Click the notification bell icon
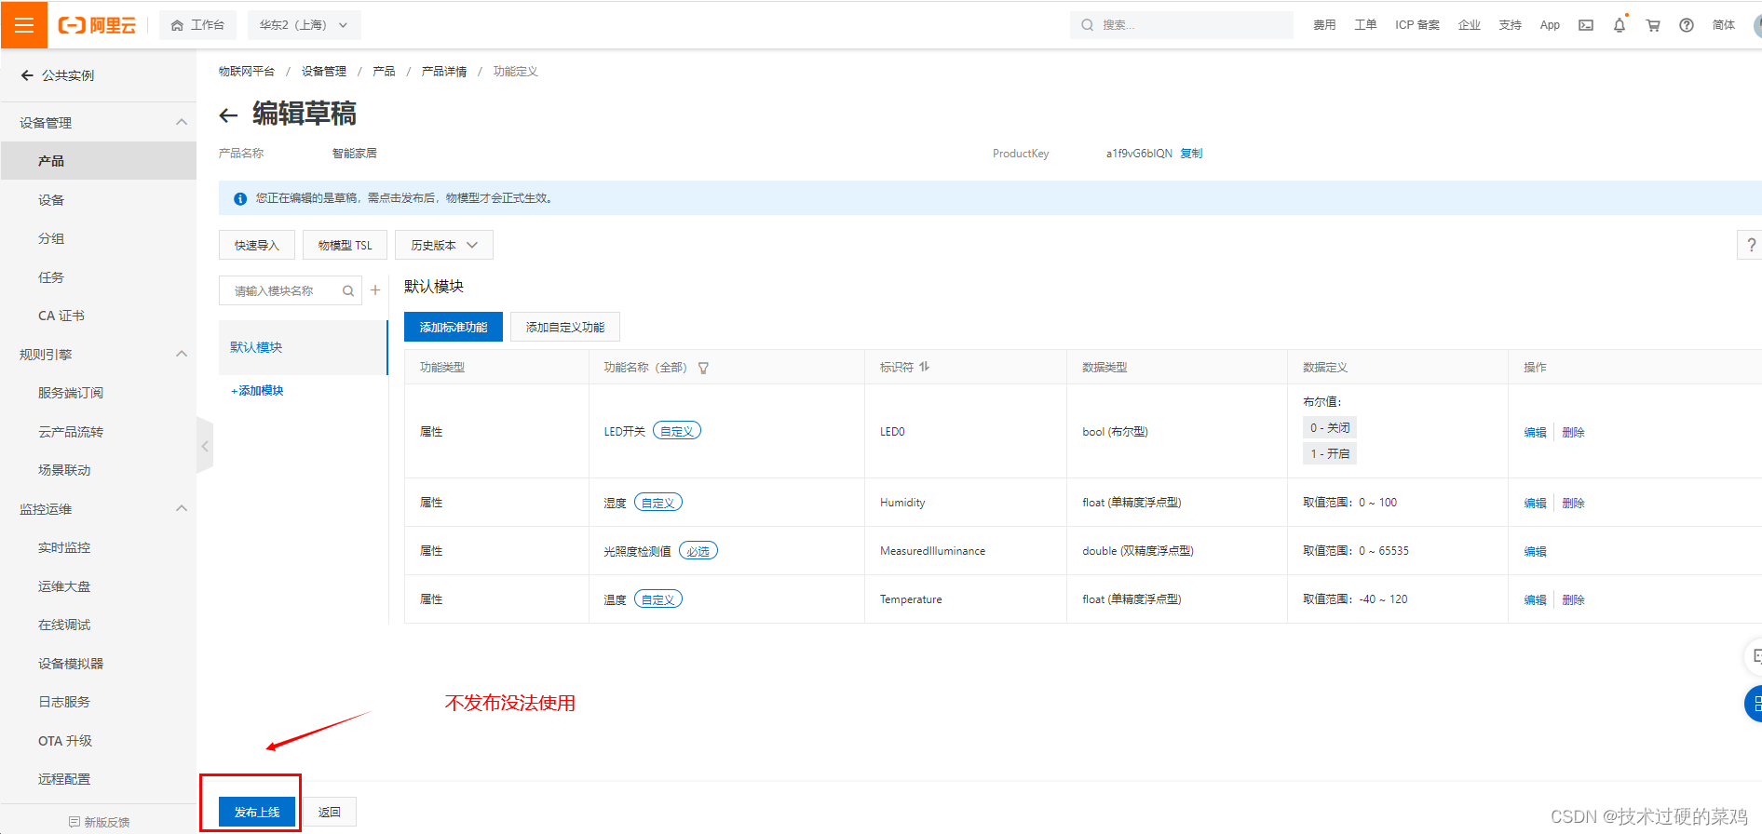This screenshot has width=1762, height=834. [1619, 25]
